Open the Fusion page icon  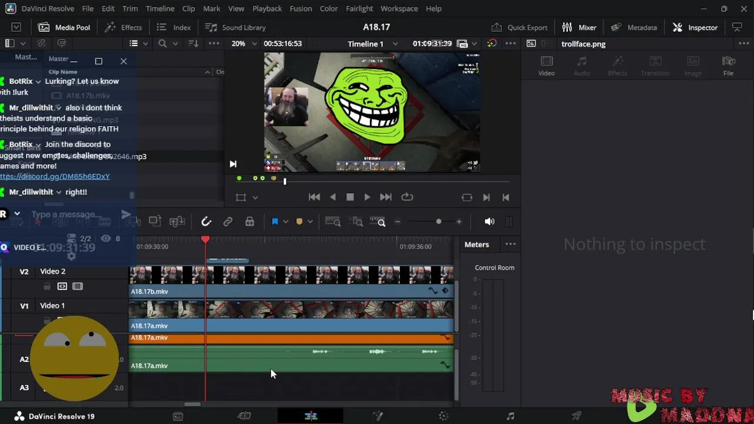point(378,416)
